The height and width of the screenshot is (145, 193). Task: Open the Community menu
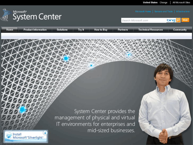click(180, 30)
